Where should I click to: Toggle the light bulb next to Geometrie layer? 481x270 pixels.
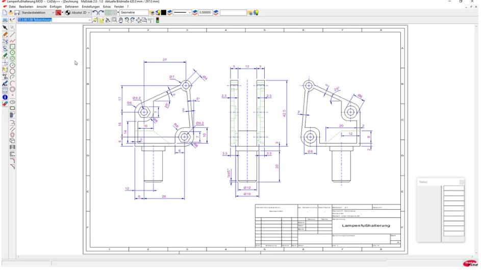click(x=158, y=12)
